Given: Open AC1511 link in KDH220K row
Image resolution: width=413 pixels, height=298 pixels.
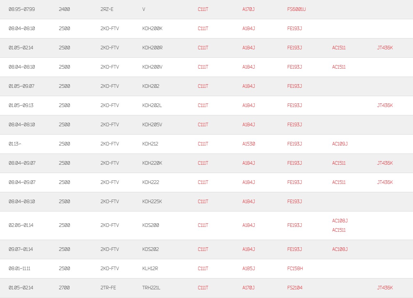Looking at the screenshot, I should [x=339, y=163].
